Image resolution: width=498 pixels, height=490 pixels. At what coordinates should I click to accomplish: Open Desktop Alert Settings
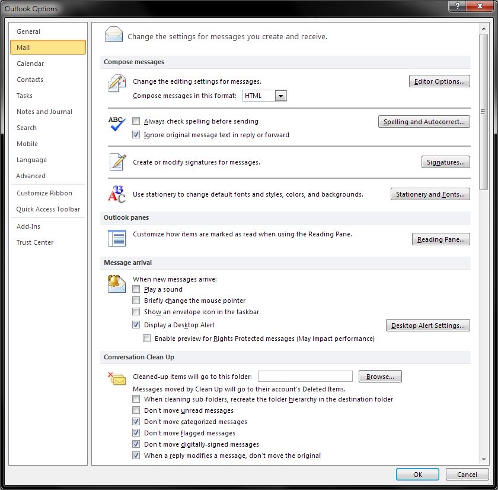[x=428, y=325]
